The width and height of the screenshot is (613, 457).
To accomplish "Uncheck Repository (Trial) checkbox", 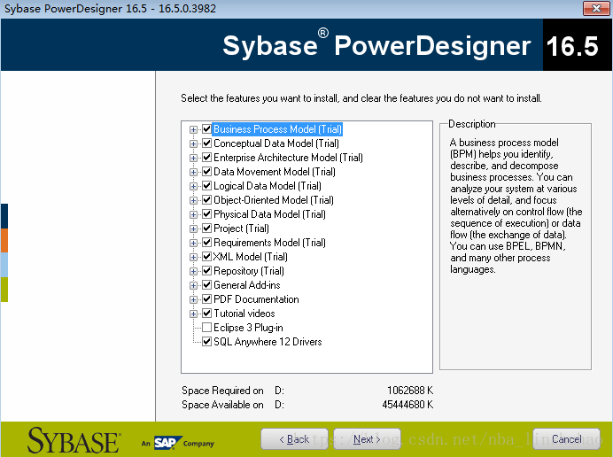I will tap(206, 271).
